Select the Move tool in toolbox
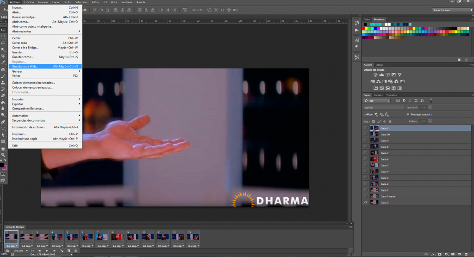 click(3, 30)
